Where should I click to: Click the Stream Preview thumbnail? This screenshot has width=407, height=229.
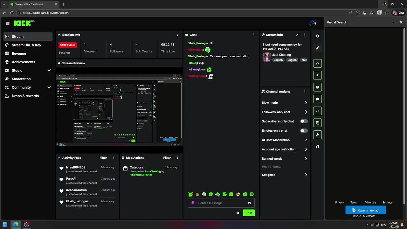(119, 110)
